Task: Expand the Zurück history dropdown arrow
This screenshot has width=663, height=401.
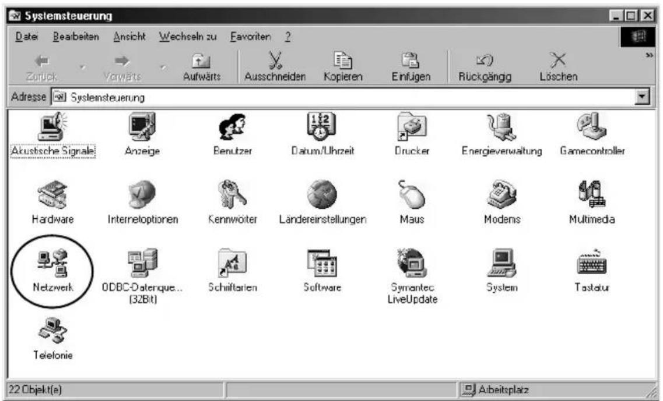Action: click(x=82, y=67)
